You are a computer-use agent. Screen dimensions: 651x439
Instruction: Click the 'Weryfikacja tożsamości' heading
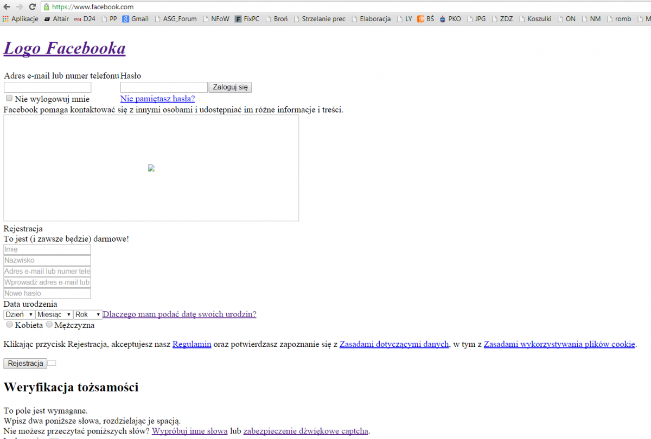tap(71, 387)
